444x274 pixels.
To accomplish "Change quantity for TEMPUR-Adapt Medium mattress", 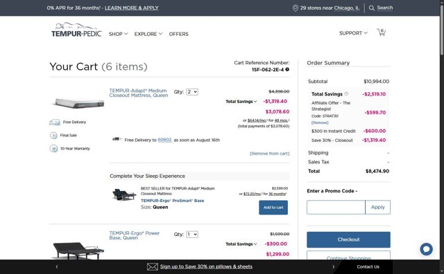I will pos(192,92).
